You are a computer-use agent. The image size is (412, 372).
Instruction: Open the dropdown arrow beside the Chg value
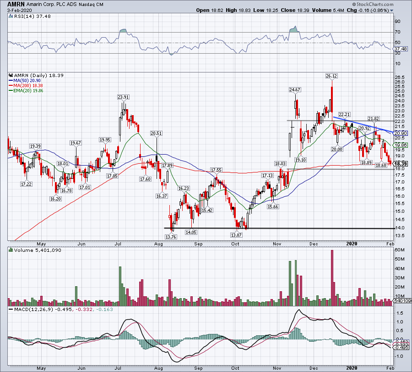(392, 11)
